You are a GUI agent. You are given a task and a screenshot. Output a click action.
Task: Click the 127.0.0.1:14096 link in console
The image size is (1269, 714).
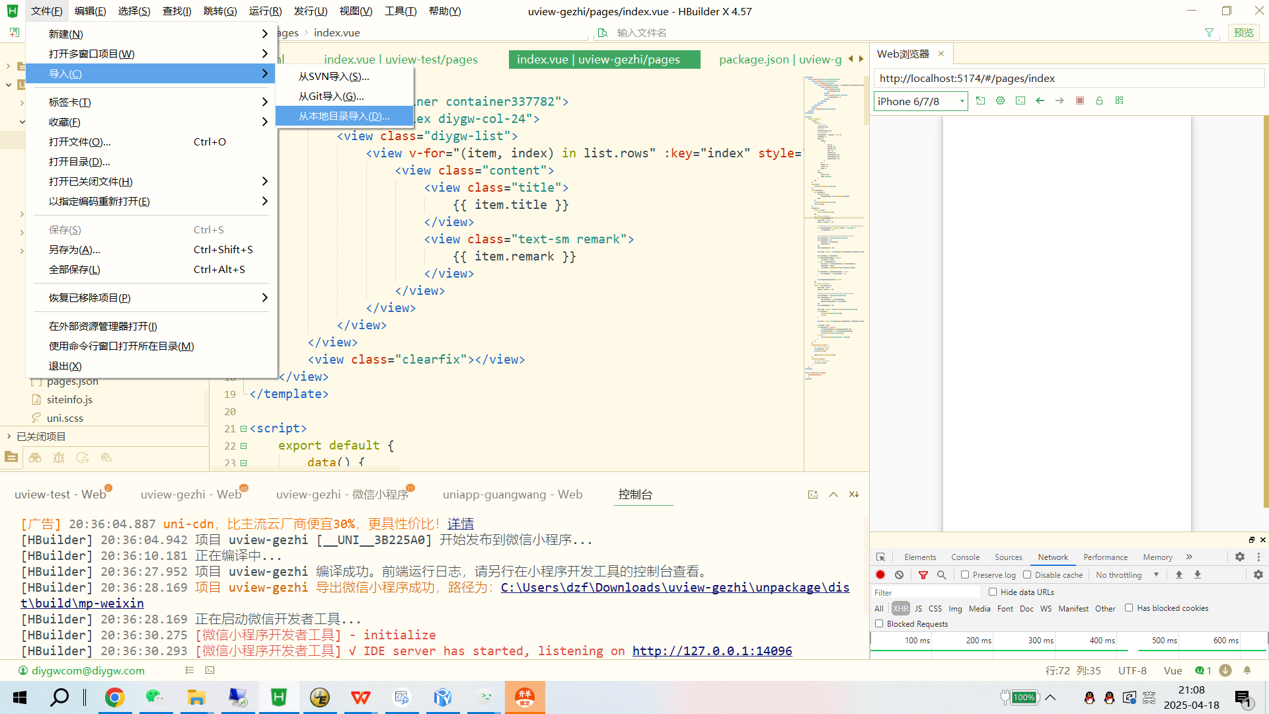coord(712,651)
